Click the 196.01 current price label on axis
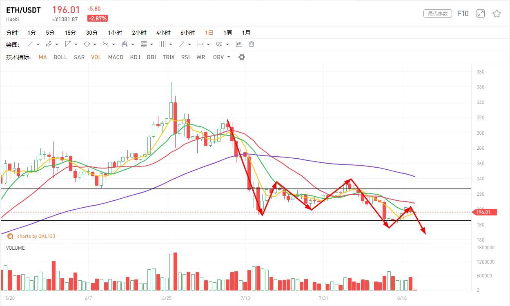This screenshot has height=306, width=510. tap(484, 212)
